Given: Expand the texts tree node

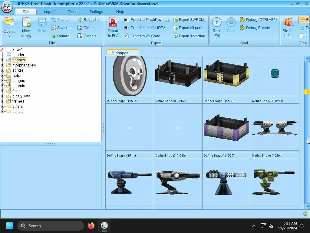Looking at the screenshot, I should 2,75.
